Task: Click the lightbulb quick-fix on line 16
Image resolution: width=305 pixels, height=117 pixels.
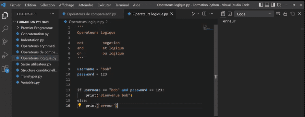Action: click(x=79, y=105)
